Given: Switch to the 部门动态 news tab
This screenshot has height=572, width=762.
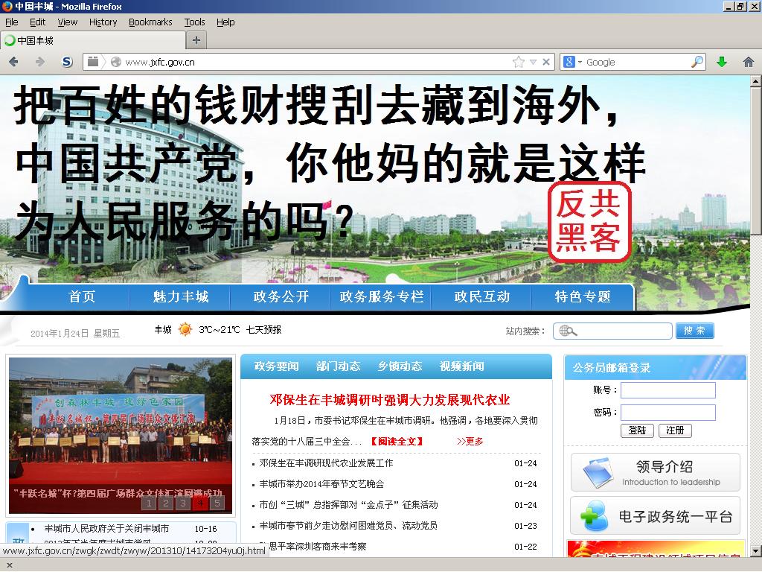Looking at the screenshot, I should pyautogui.click(x=338, y=366).
